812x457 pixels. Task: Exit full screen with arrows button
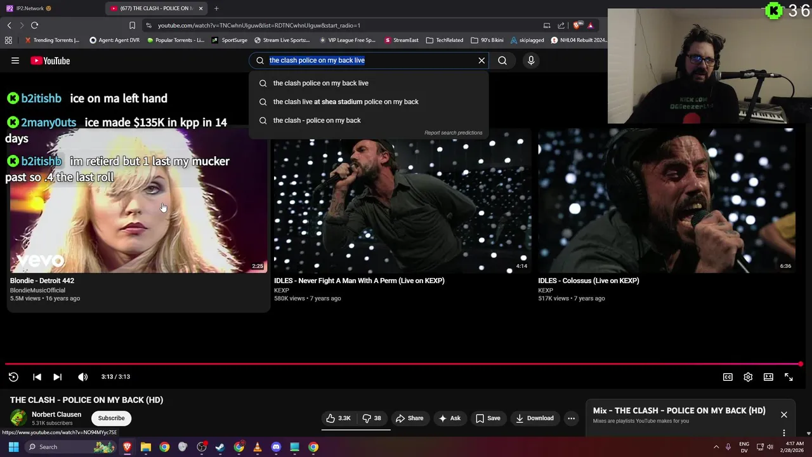pyautogui.click(x=789, y=377)
